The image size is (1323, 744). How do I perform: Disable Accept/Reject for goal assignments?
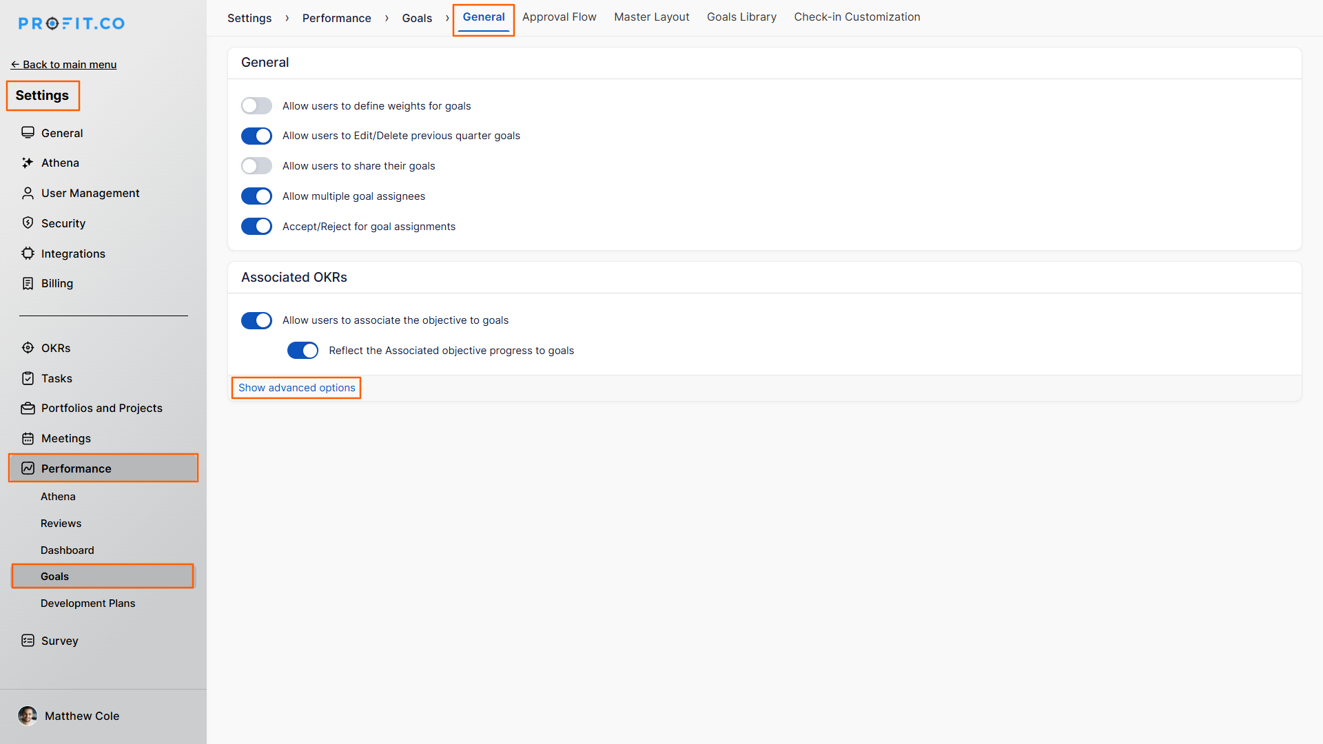coord(256,227)
